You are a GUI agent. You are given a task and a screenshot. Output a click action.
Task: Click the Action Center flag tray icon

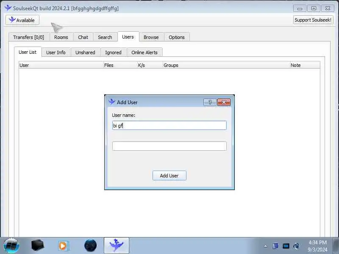275,246
